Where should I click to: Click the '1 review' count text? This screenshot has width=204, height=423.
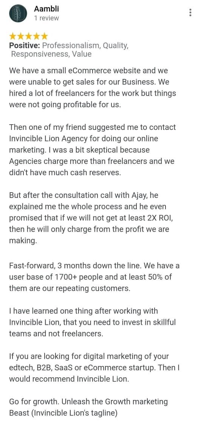46,18
